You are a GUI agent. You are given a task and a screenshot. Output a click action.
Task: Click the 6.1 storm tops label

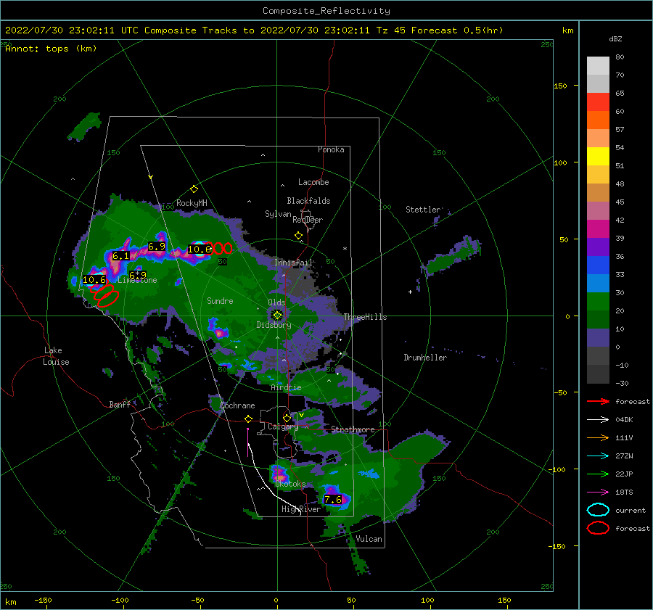click(x=120, y=255)
